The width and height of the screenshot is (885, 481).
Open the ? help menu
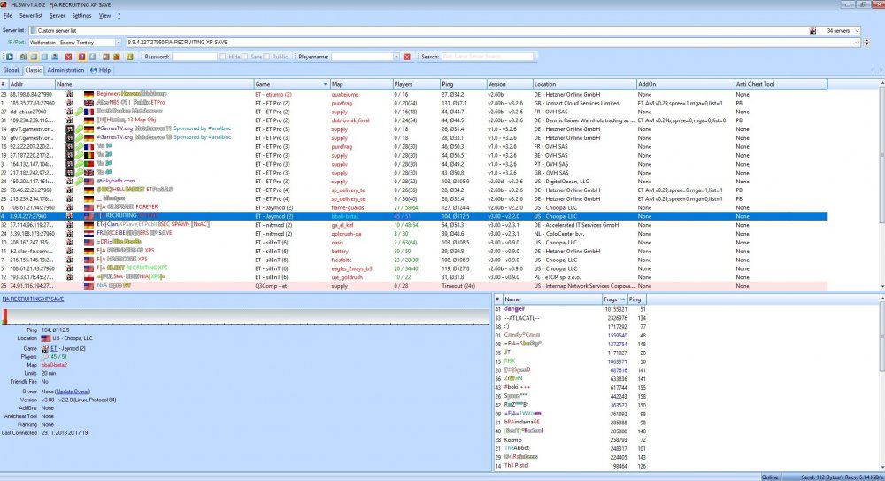119,16
